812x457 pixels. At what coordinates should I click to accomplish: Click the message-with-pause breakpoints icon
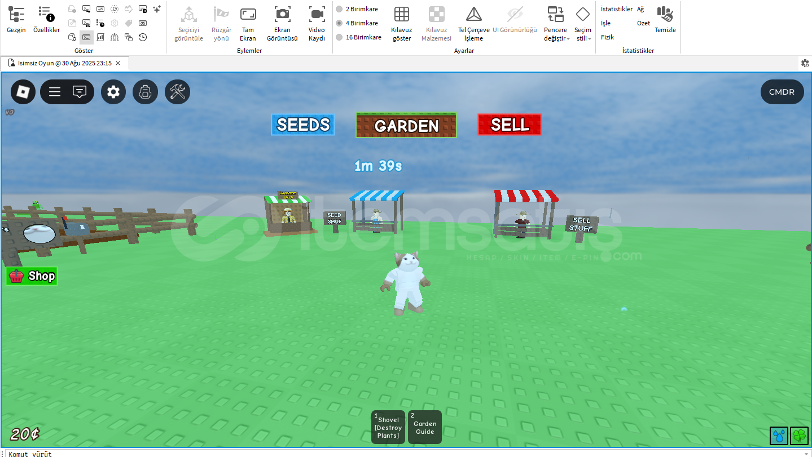pos(143,9)
